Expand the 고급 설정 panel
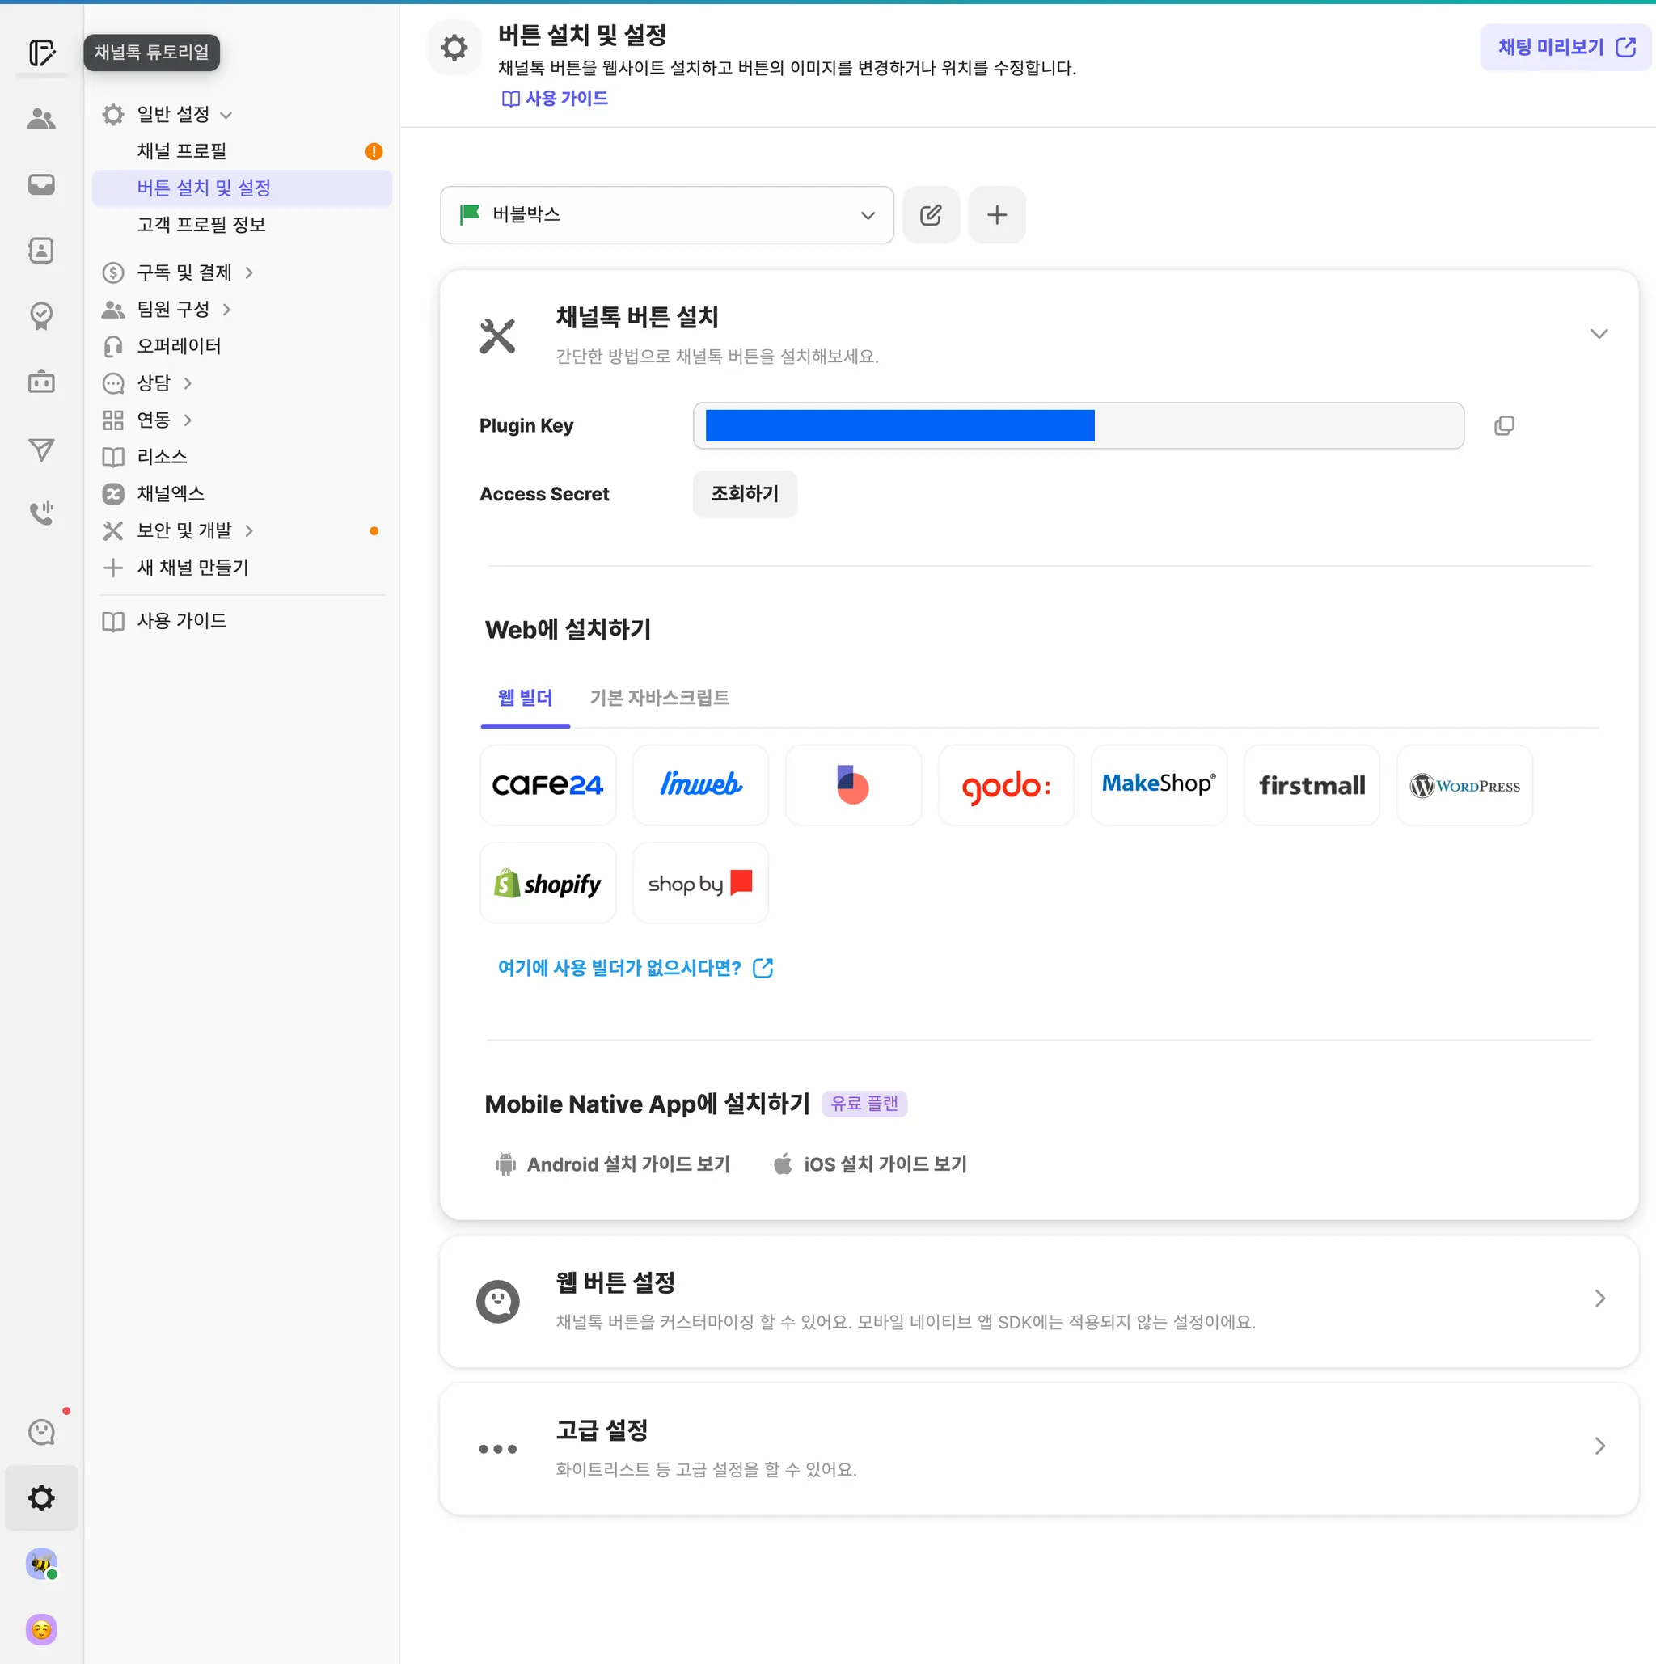This screenshot has width=1656, height=1664. [1599, 1445]
